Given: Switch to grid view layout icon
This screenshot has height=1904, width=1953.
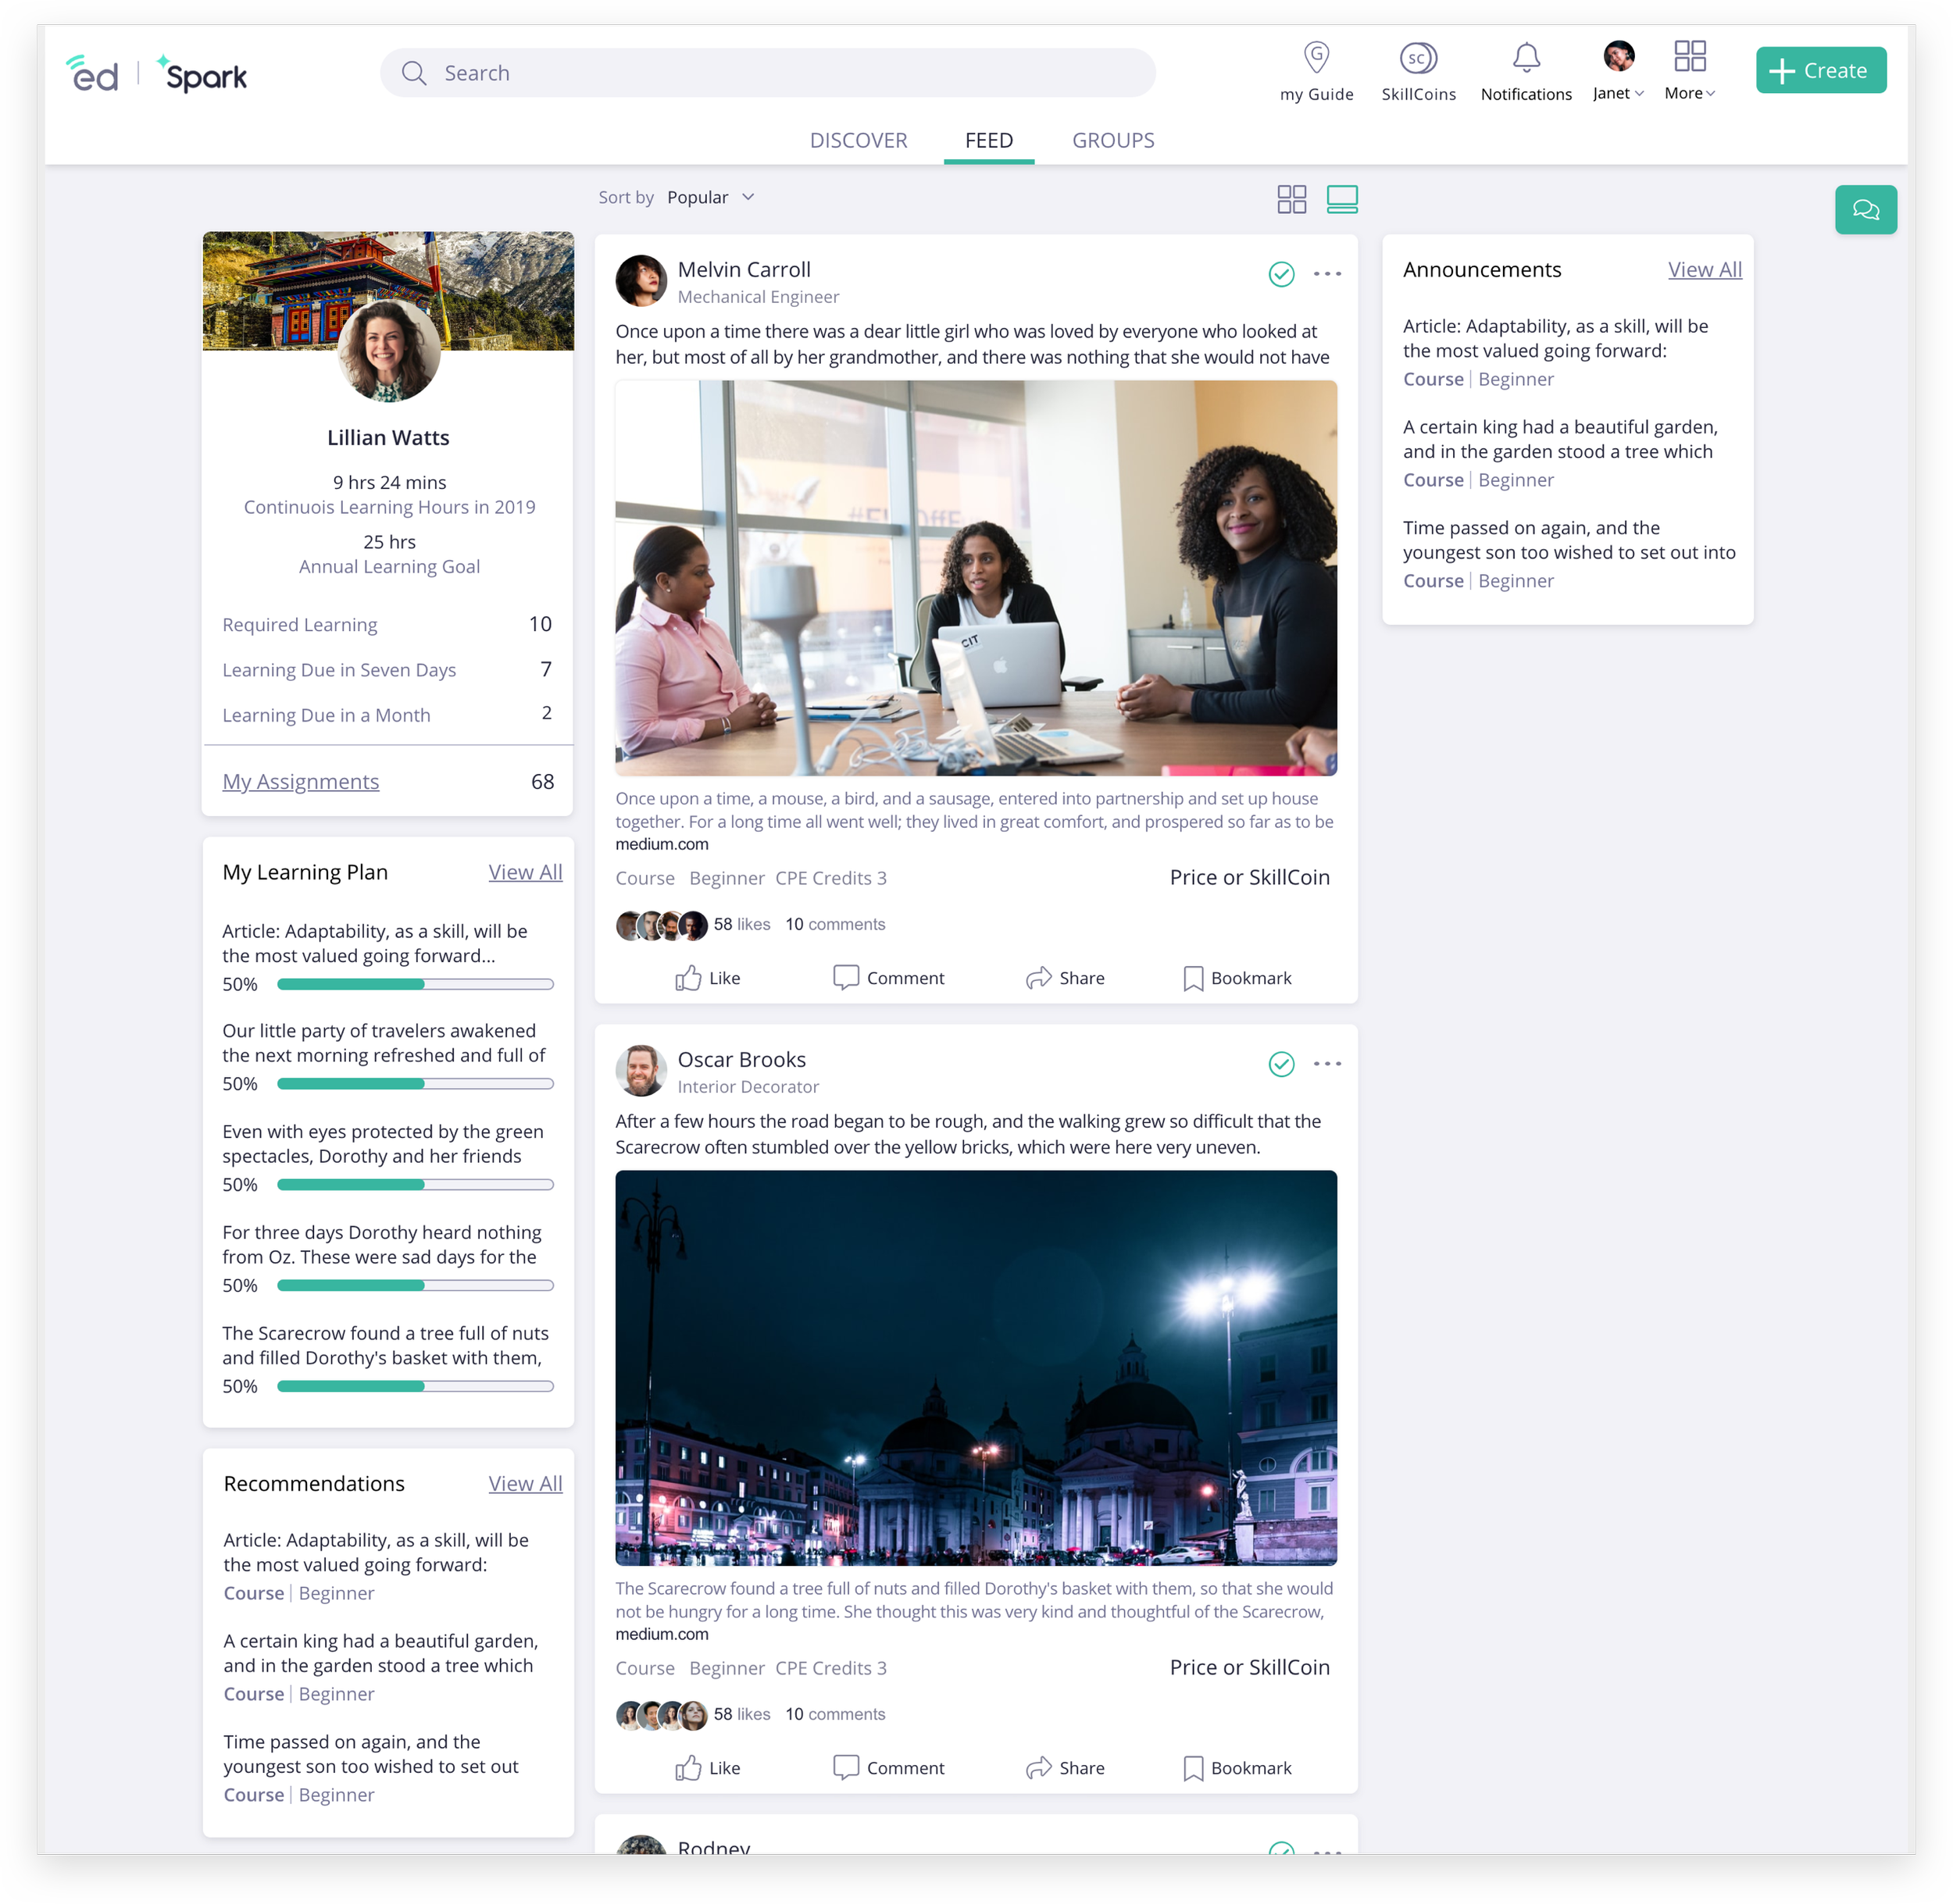Looking at the screenshot, I should tap(1291, 199).
